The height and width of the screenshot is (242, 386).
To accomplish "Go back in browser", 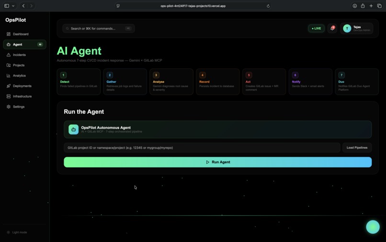I will tap(23, 6).
